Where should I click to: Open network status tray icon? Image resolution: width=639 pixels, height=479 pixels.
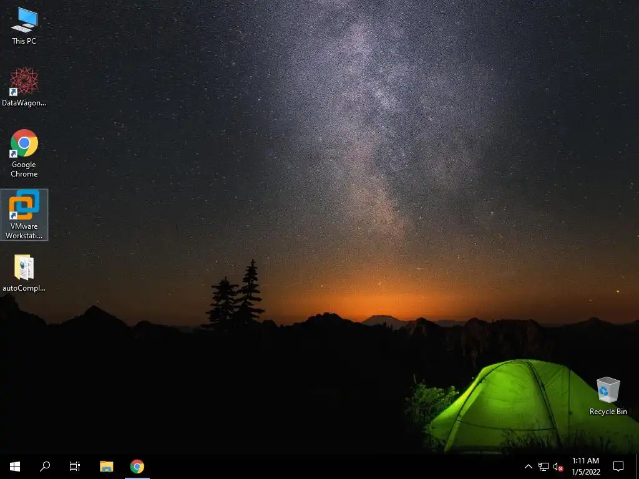tap(544, 467)
